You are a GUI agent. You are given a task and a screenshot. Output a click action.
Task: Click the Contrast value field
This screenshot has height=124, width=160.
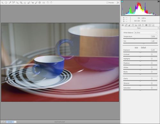pos(154,54)
